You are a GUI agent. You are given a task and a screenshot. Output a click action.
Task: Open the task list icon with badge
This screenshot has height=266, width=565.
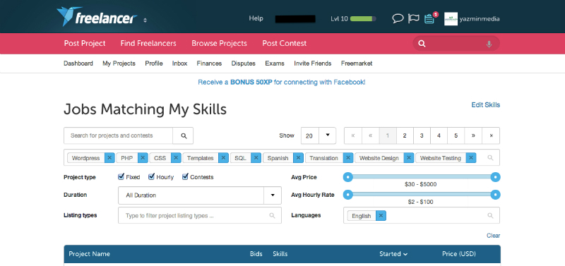tap(429, 18)
